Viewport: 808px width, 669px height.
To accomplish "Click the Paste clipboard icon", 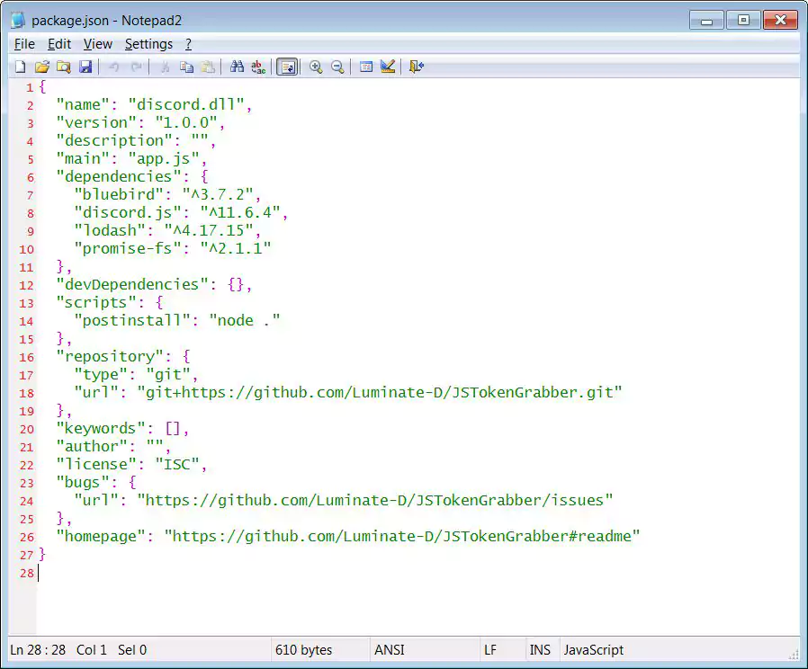I will [x=208, y=67].
